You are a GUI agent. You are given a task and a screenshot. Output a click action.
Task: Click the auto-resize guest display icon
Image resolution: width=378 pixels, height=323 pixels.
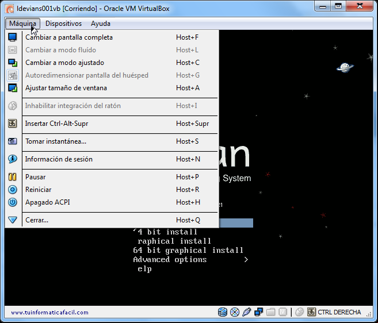point(13,75)
